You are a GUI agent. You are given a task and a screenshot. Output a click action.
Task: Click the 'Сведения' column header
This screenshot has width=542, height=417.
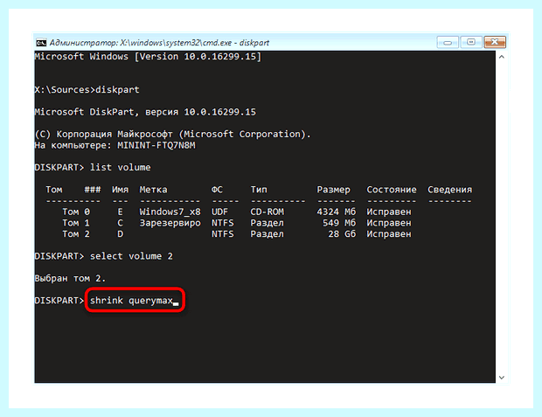coord(449,190)
